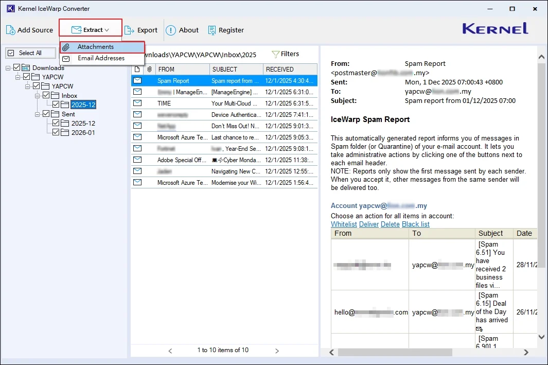Select the Export tool

[142, 30]
